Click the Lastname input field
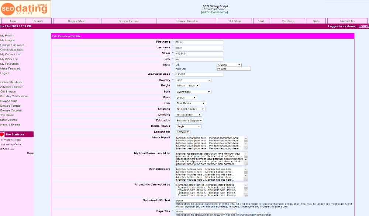Viewport: 369px width, 216px height. tap(199, 48)
